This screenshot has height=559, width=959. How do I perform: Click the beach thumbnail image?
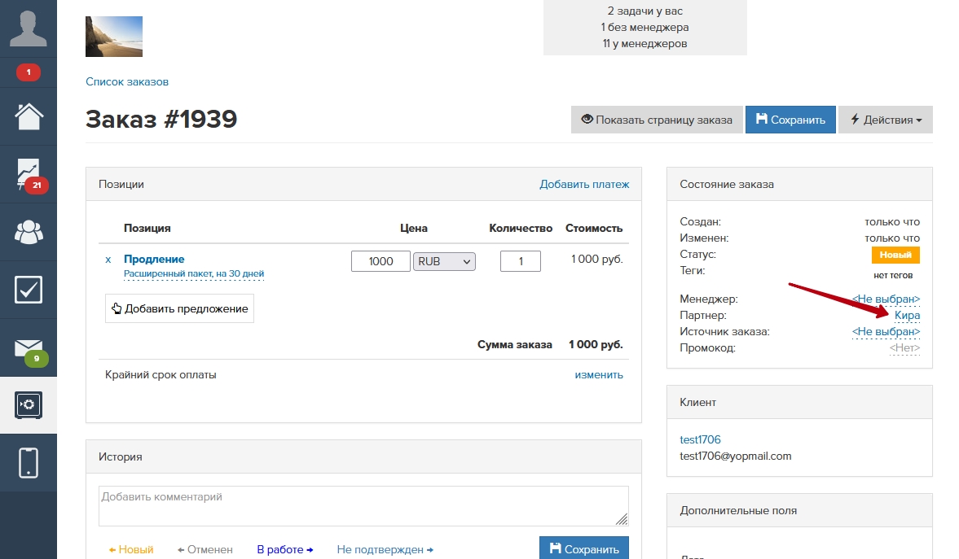pos(114,37)
